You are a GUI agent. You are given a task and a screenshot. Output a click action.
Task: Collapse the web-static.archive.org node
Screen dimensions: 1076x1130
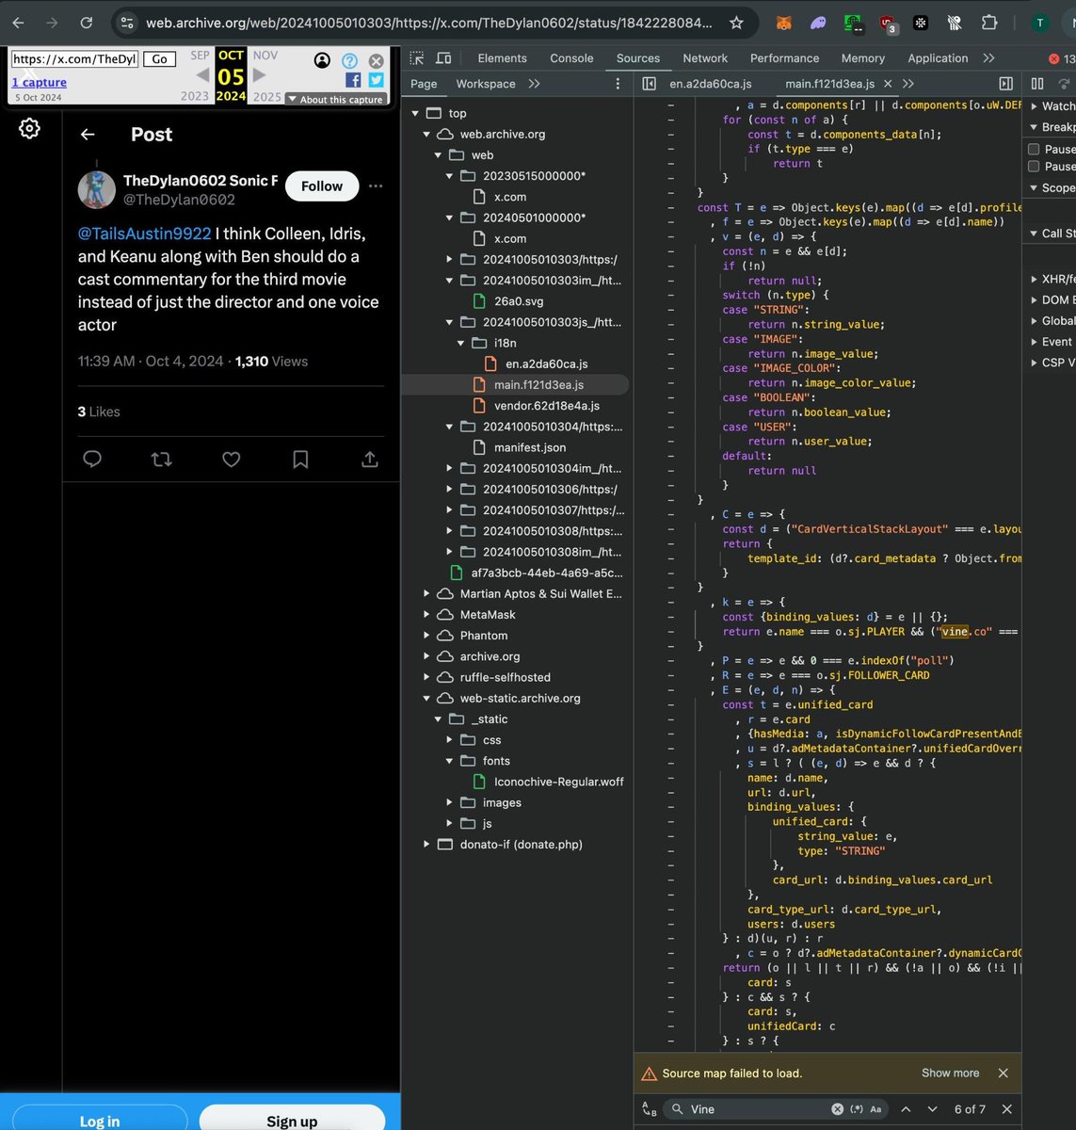426,699
